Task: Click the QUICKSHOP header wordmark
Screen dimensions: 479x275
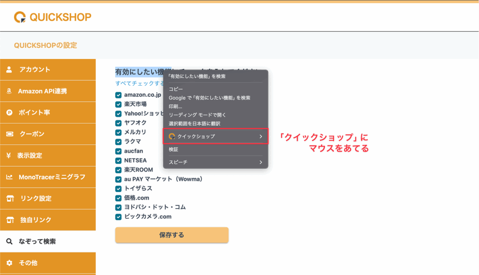Action: (x=60, y=17)
